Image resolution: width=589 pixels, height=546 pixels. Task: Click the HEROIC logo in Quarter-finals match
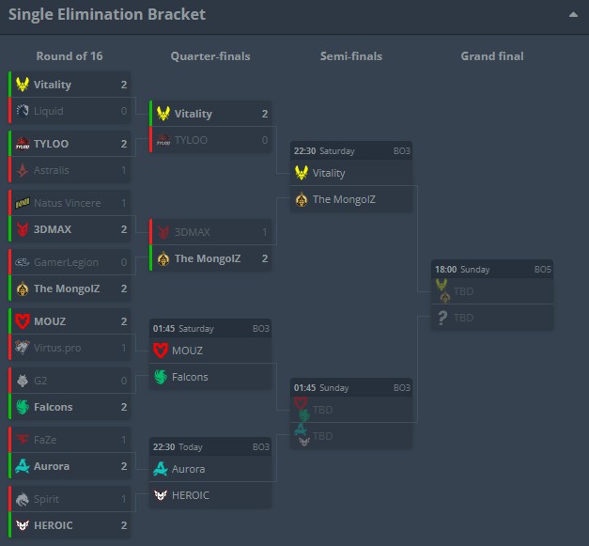(162, 495)
